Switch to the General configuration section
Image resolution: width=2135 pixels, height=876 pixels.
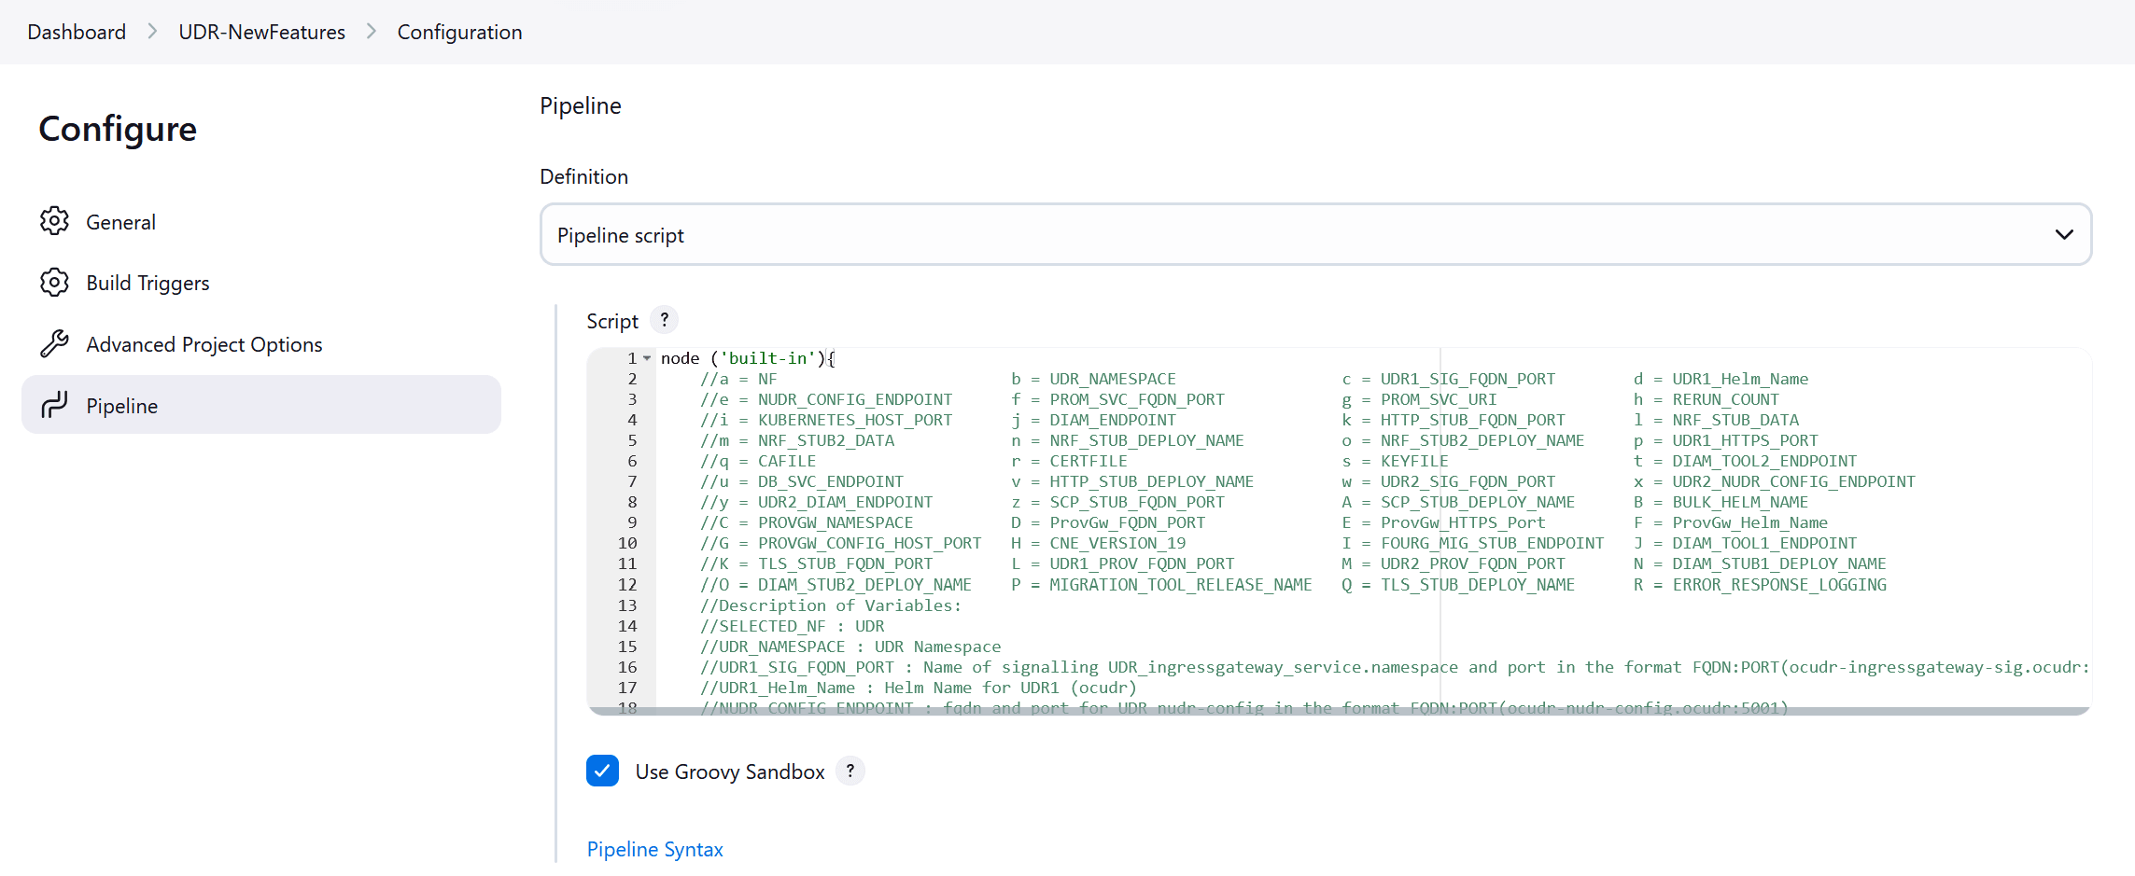(x=121, y=221)
